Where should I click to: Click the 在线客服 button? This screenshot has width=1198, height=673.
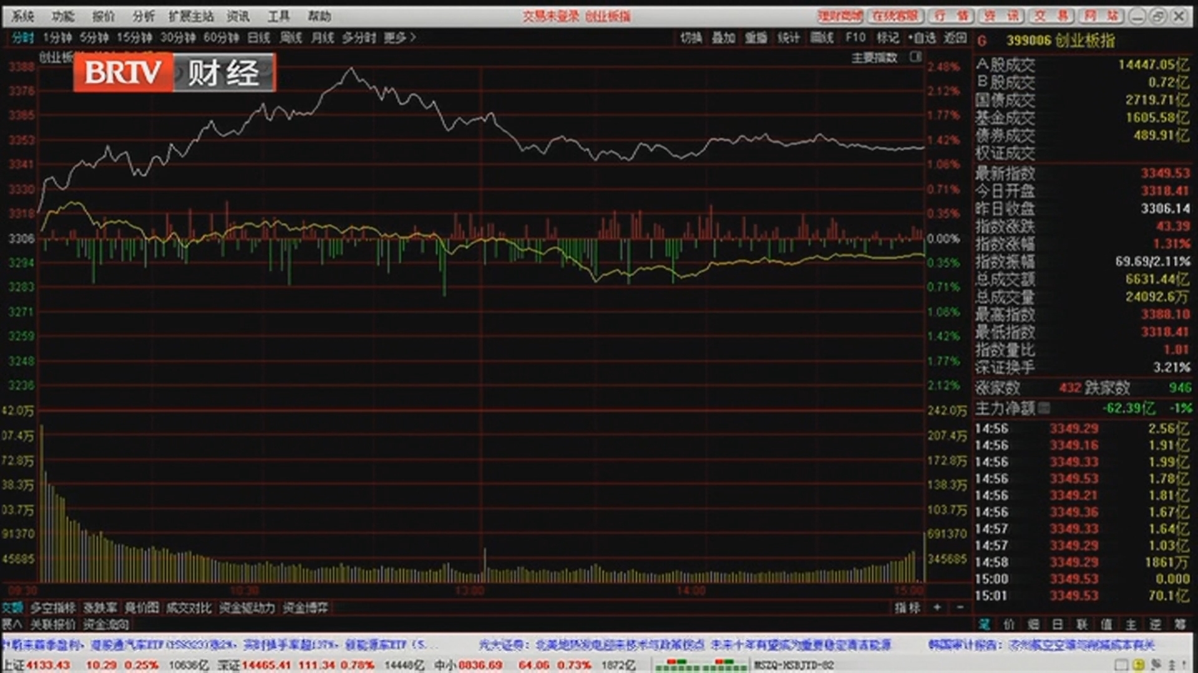tap(895, 16)
